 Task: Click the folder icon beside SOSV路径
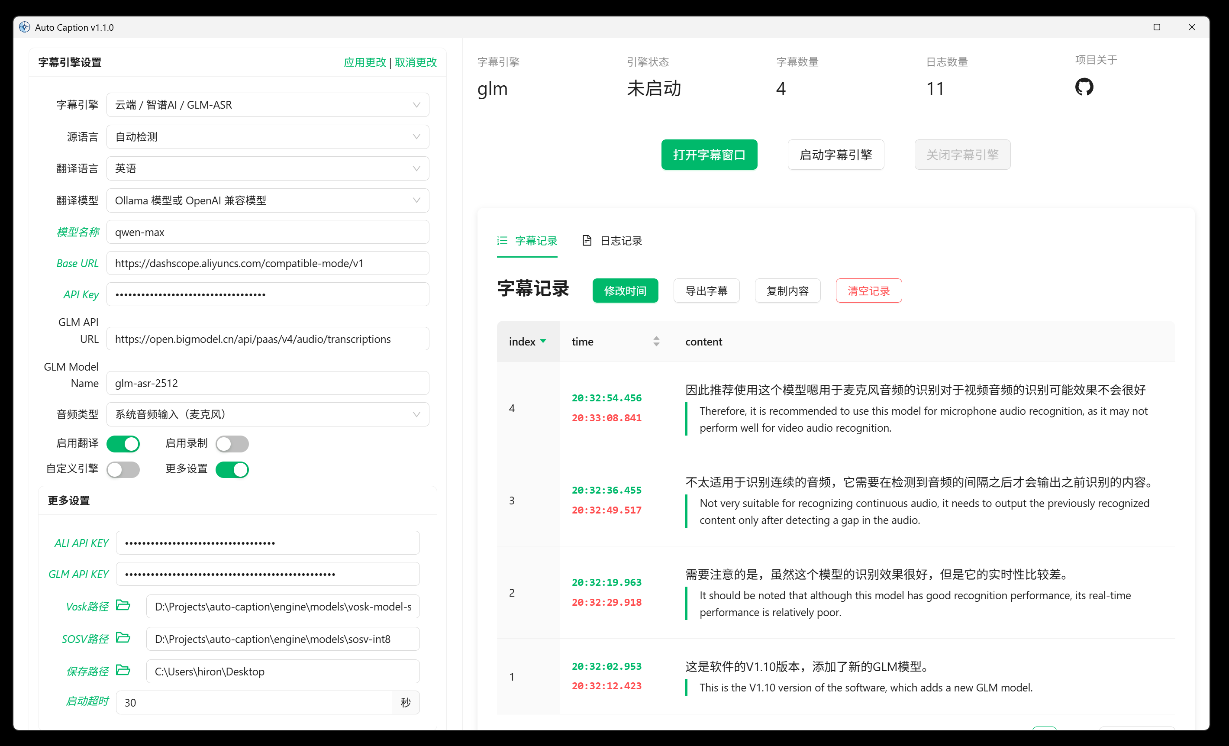tap(123, 638)
